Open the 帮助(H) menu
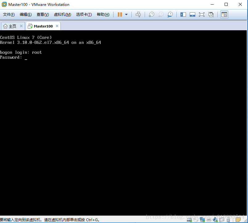Image resolution: width=248 pixels, height=223 pixels. [x=103, y=15]
